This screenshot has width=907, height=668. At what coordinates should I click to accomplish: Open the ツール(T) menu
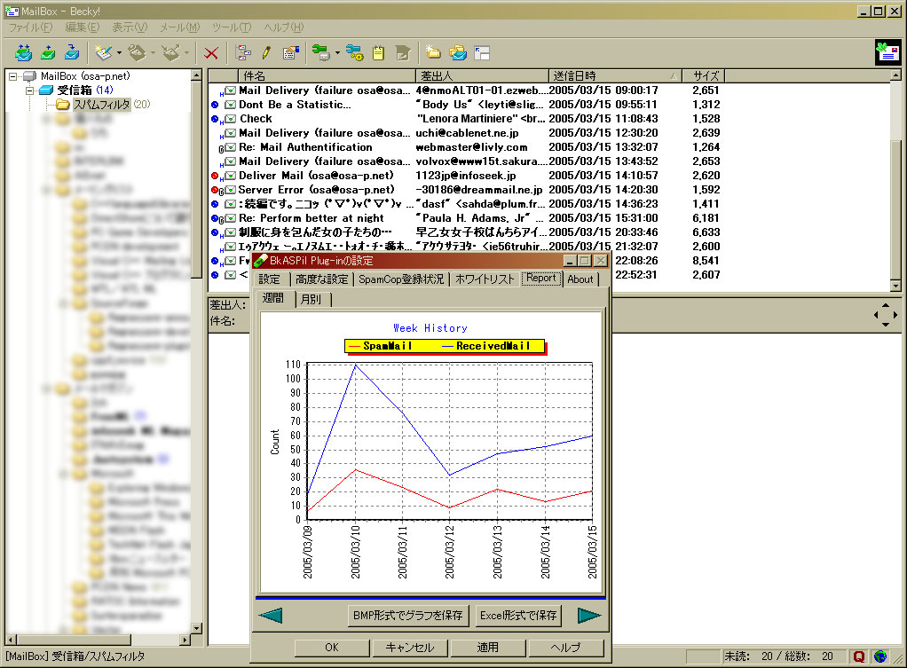pyautogui.click(x=232, y=28)
